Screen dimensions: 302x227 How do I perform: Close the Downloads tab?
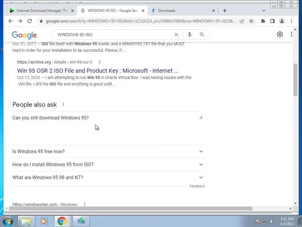pyautogui.click(x=214, y=11)
